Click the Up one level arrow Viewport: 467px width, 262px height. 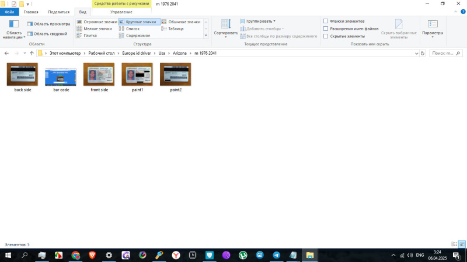(x=31, y=53)
